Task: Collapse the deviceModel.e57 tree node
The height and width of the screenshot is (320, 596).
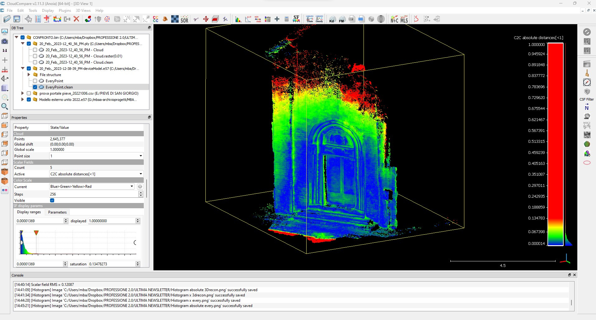Action: 23,68
